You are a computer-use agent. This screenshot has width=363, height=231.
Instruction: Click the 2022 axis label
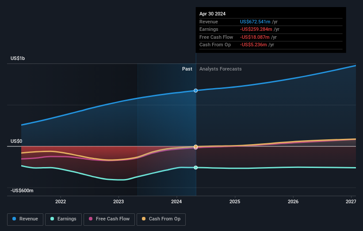pos(61,202)
